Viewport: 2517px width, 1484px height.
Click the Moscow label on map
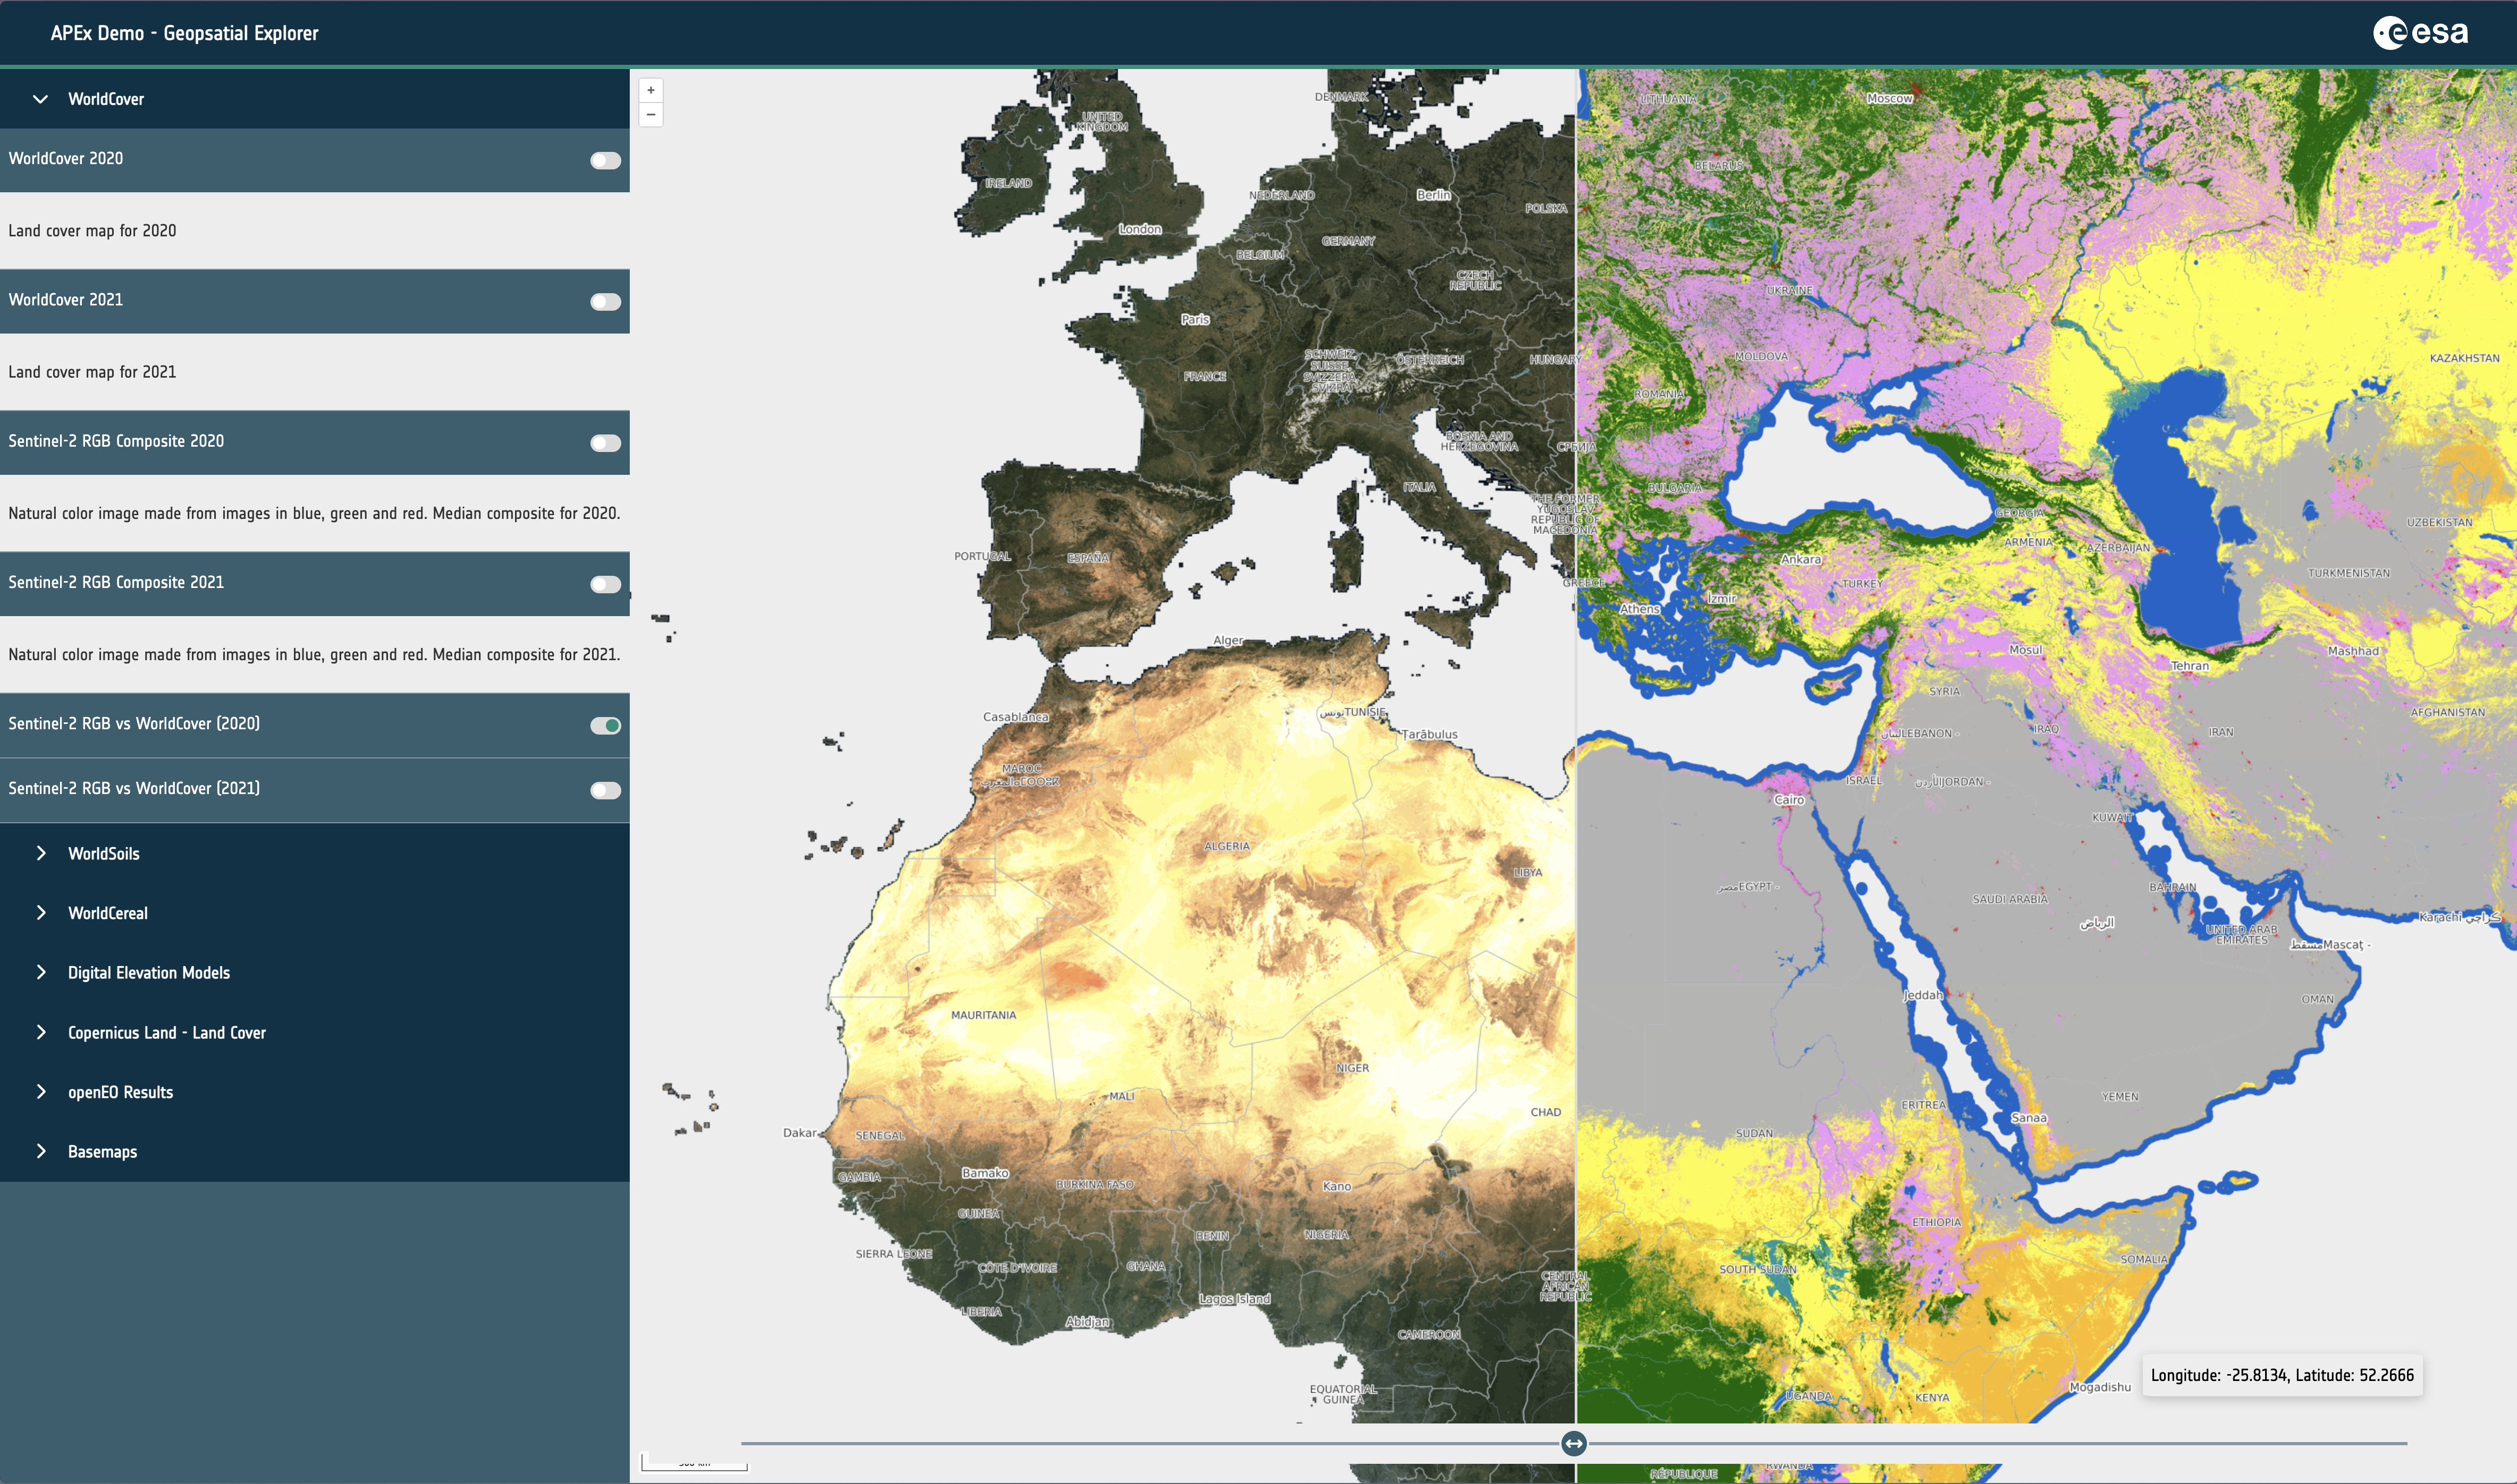click(1890, 98)
